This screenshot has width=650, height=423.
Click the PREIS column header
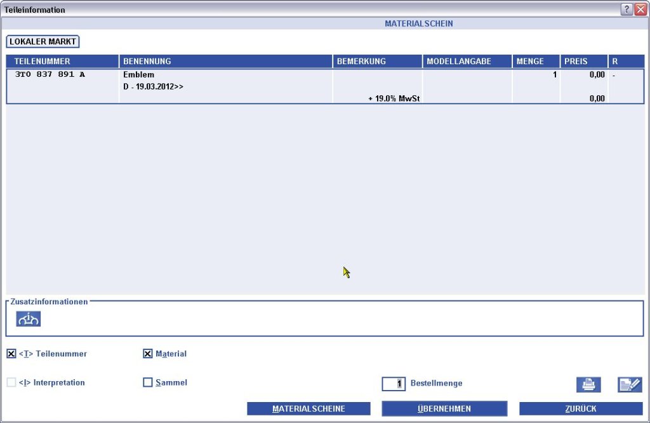pyautogui.click(x=583, y=62)
